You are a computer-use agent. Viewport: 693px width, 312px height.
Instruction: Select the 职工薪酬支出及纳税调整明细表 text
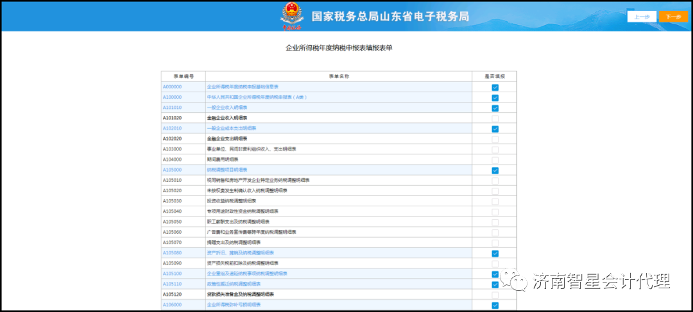238,222
